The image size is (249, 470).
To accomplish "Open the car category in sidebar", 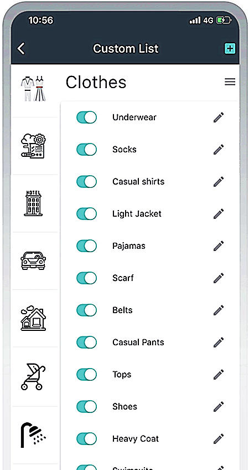I will [33, 260].
